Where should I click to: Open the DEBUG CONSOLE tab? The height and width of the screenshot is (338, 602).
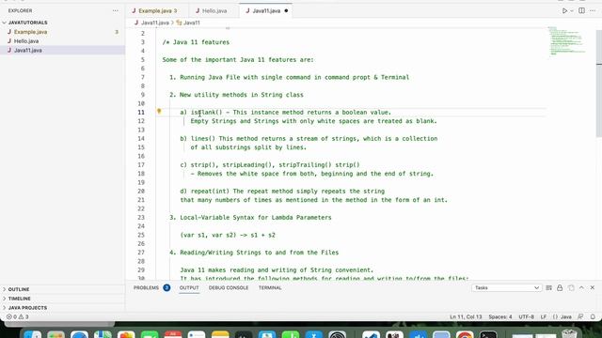pos(229,288)
